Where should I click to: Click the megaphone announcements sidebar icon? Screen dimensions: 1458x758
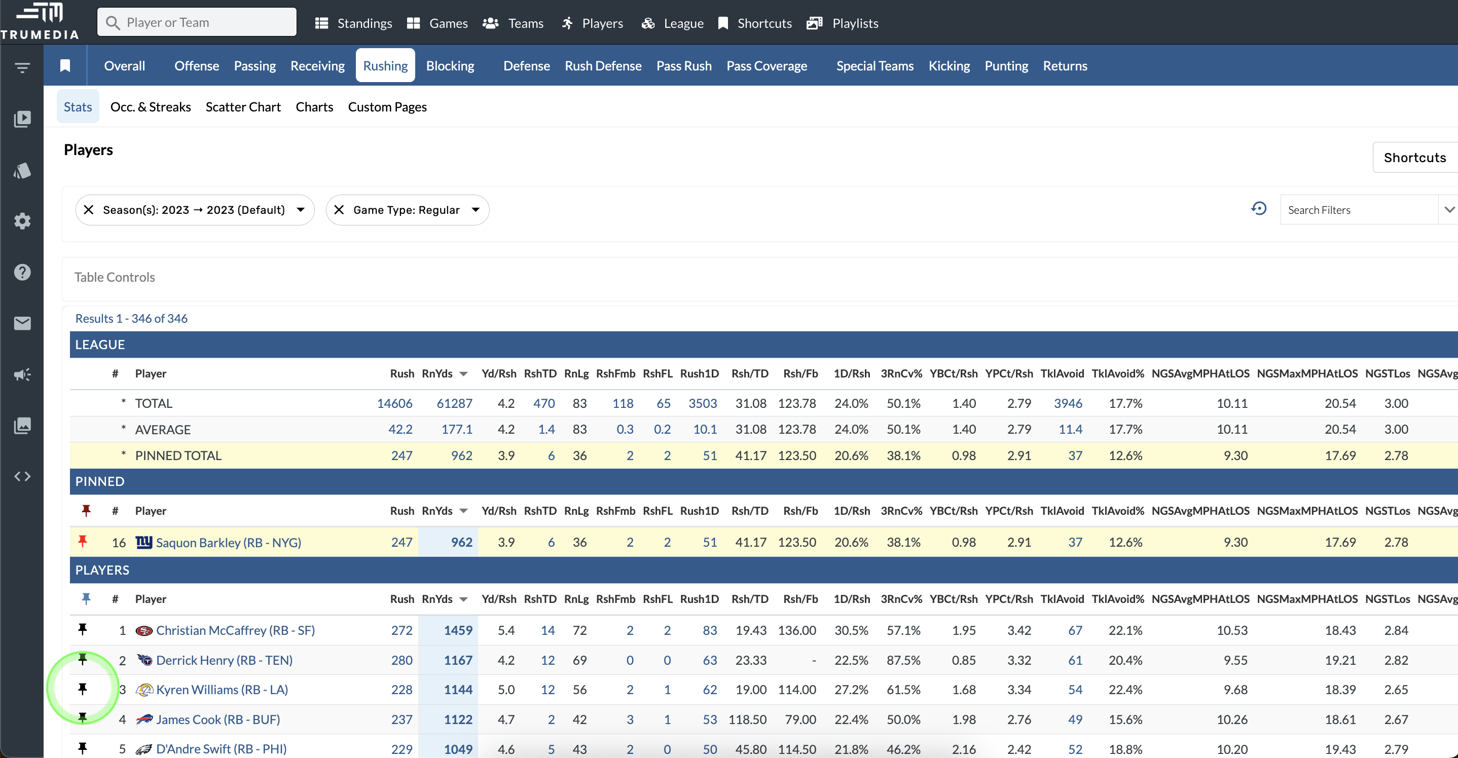[22, 374]
